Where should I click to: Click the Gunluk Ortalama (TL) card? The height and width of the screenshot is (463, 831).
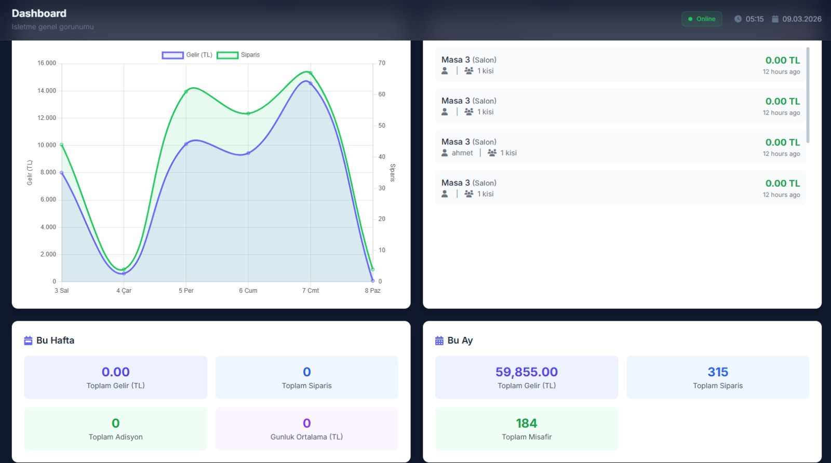pyautogui.click(x=307, y=429)
